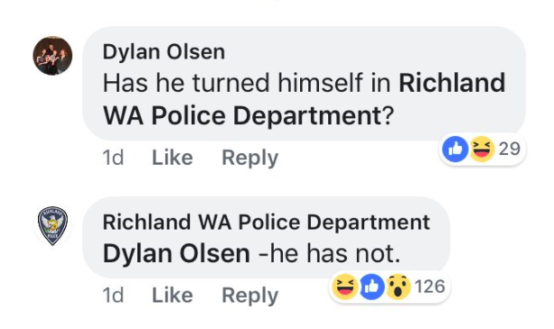Screen dimensions: 554x329
Task: Open Richland WA Police Department commenter name
Action: [267, 223]
